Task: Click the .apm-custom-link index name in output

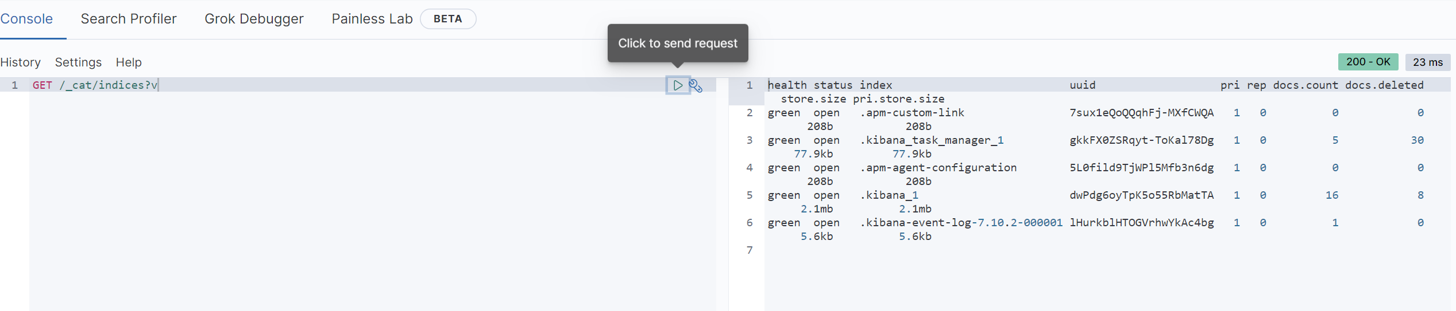Action: pyautogui.click(x=912, y=113)
